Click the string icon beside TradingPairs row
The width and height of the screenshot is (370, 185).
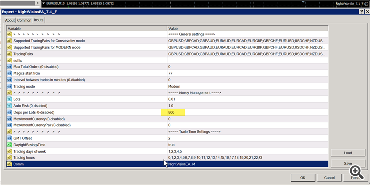9,54
